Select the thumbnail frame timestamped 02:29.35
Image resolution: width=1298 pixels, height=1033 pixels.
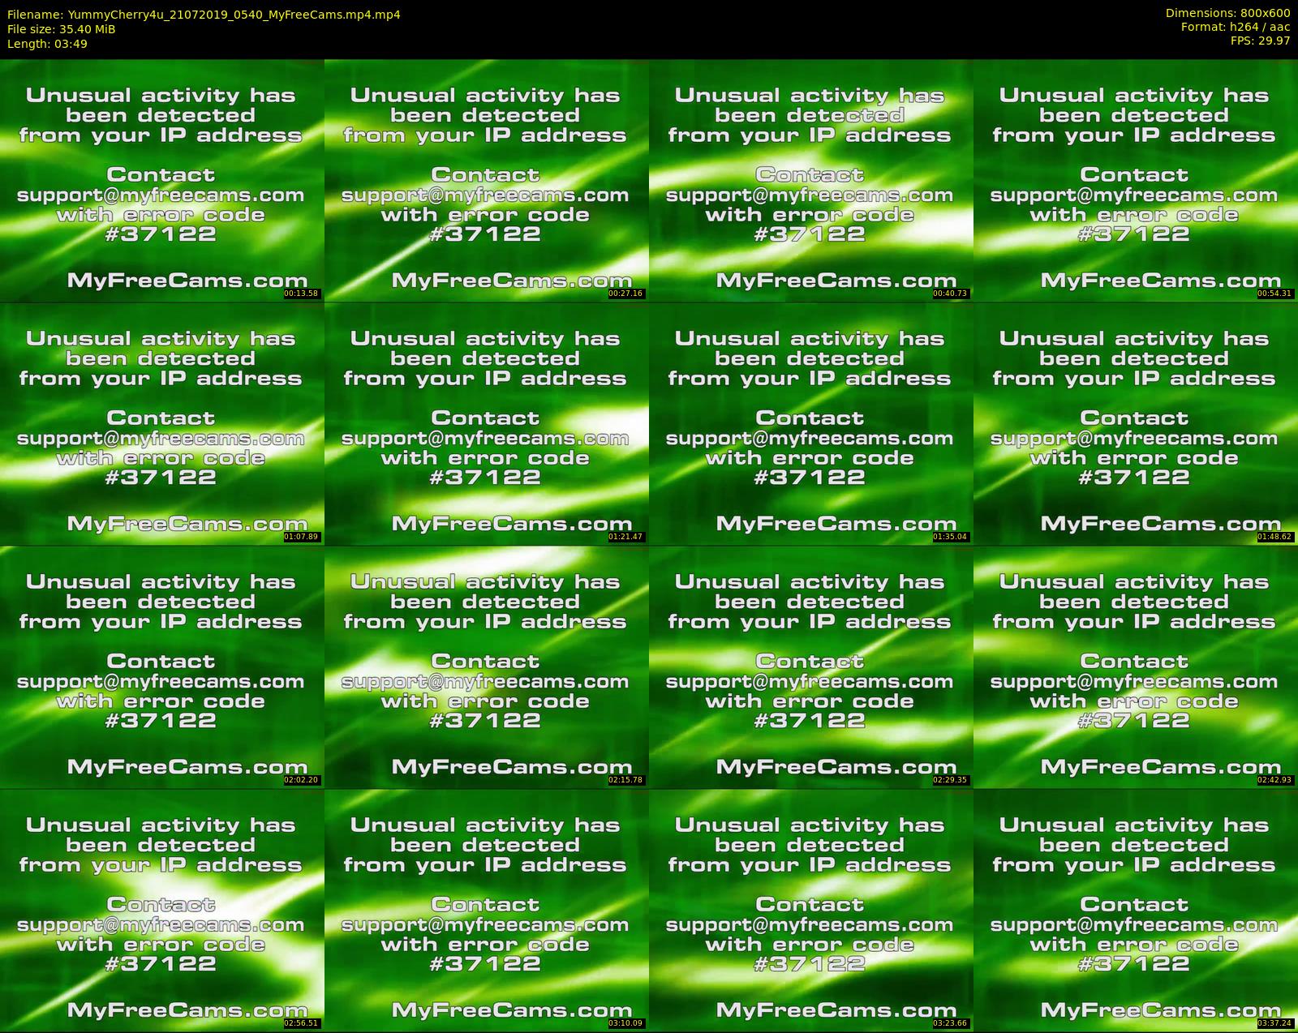click(x=811, y=667)
